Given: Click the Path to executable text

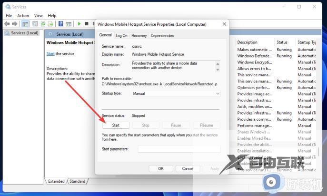Looking at the screenshot, I should (x=159, y=84).
